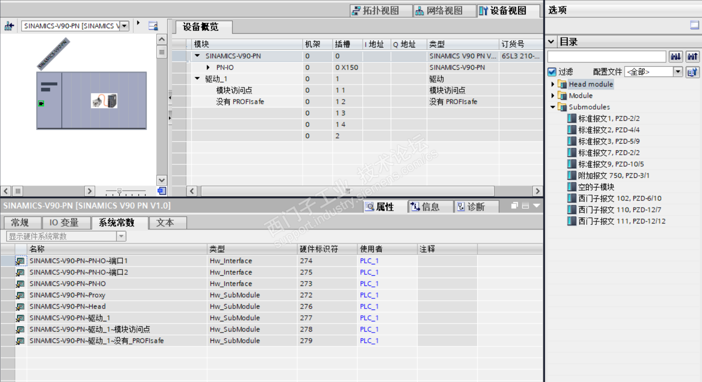Collapse the 目录 section
The height and width of the screenshot is (382, 702).
[551, 42]
